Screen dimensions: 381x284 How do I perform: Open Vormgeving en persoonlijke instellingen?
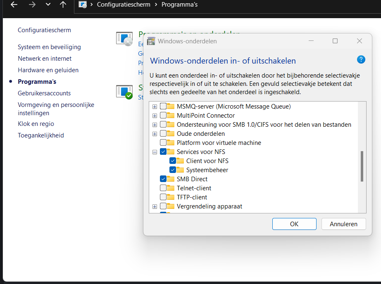[x=56, y=109]
